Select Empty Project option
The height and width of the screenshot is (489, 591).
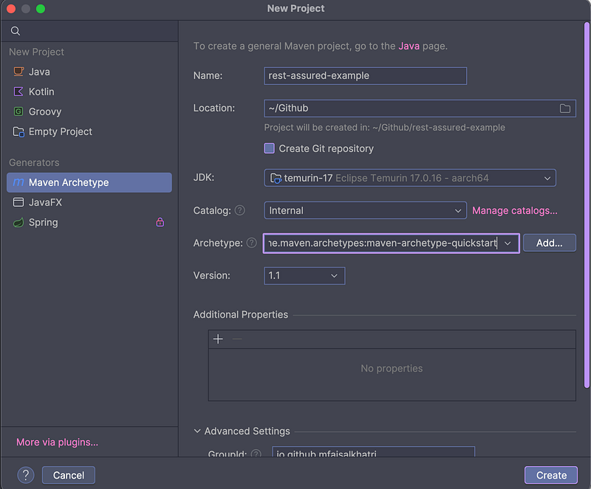[x=89, y=131]
